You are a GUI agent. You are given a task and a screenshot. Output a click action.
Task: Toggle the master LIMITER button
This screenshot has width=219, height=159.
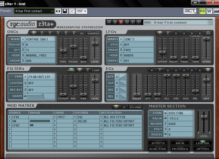202,143
